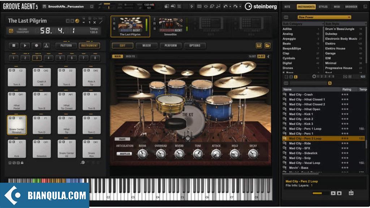370x208 pixels.
Task: Select the MIDI FX sub-tab
Action: 130,56
